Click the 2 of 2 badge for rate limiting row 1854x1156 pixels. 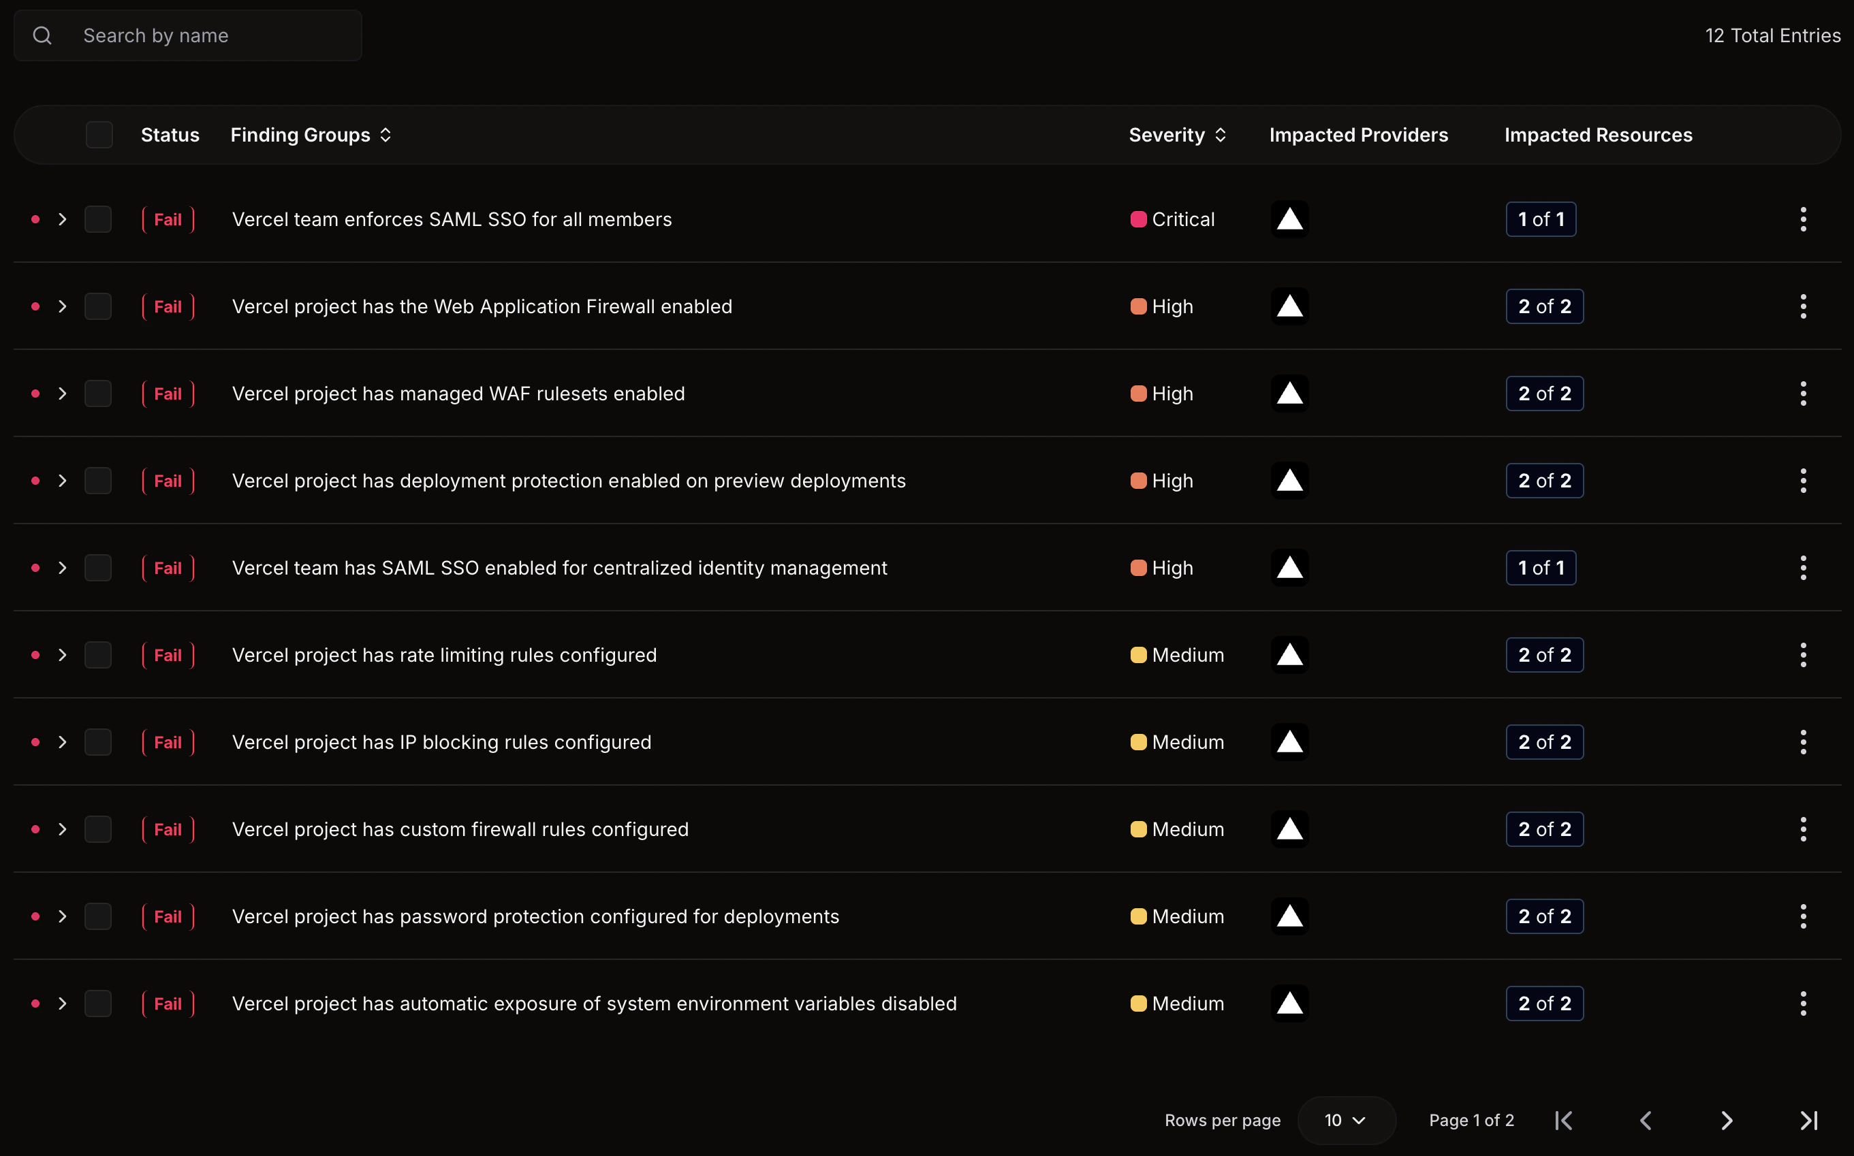click(1544, 655)
